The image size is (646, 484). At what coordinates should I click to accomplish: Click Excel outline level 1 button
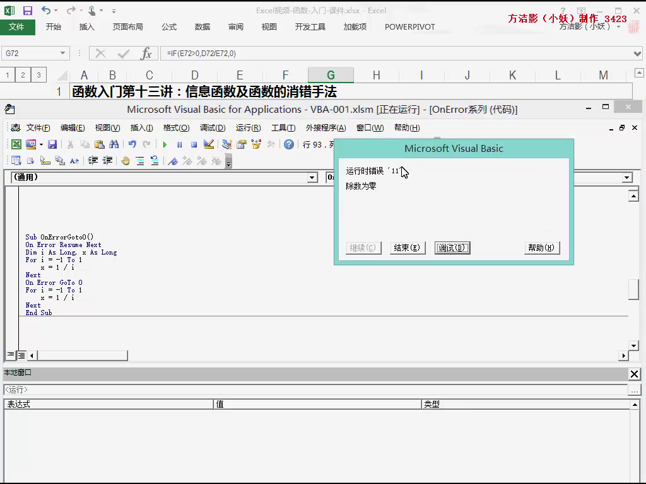click(x=8, y=75)
